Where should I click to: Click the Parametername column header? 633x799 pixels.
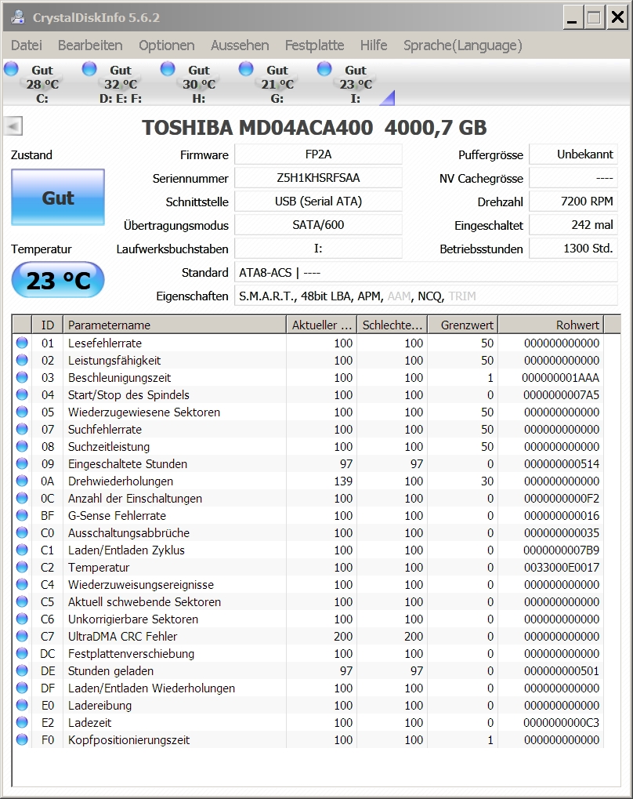175,325
